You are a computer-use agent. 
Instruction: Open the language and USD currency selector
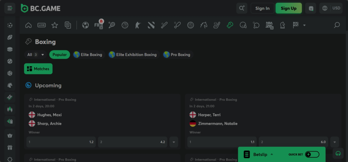(x=331, y=8)
